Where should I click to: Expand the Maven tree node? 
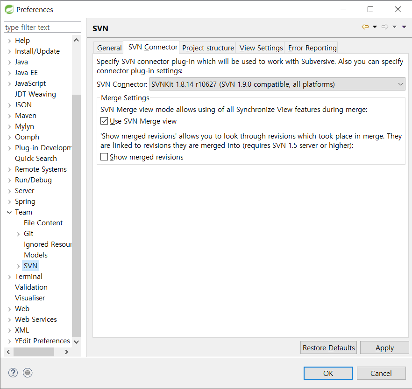pyautogui.click(x=9, y=116)
